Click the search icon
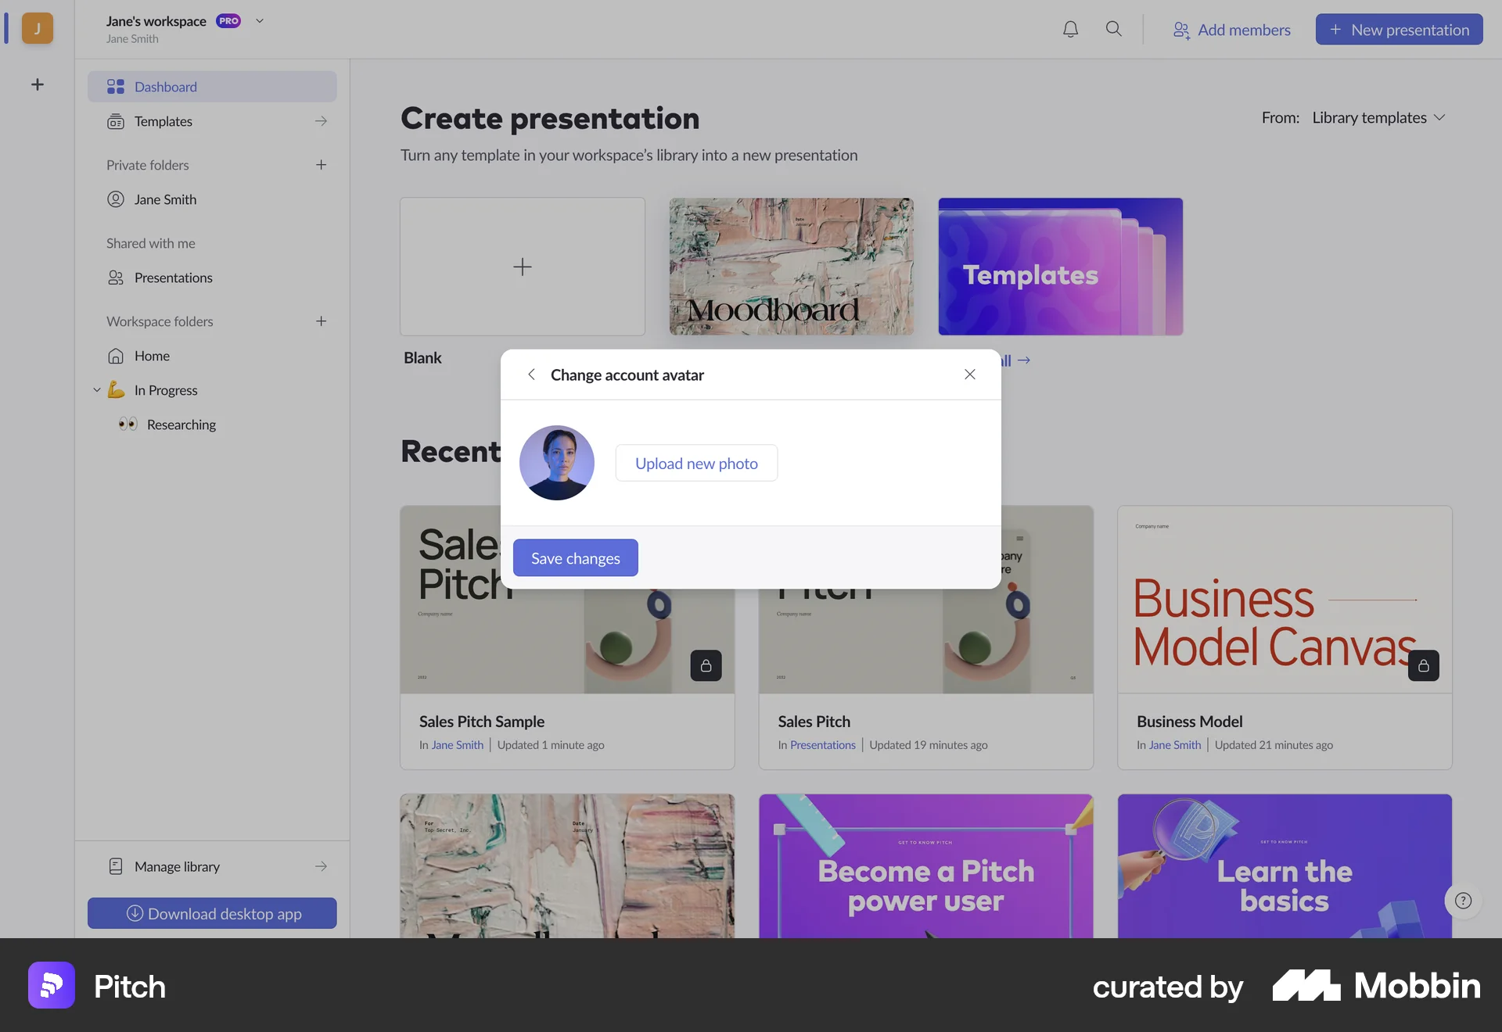Viewport: 1502px width, 1032px height. 1114,29
